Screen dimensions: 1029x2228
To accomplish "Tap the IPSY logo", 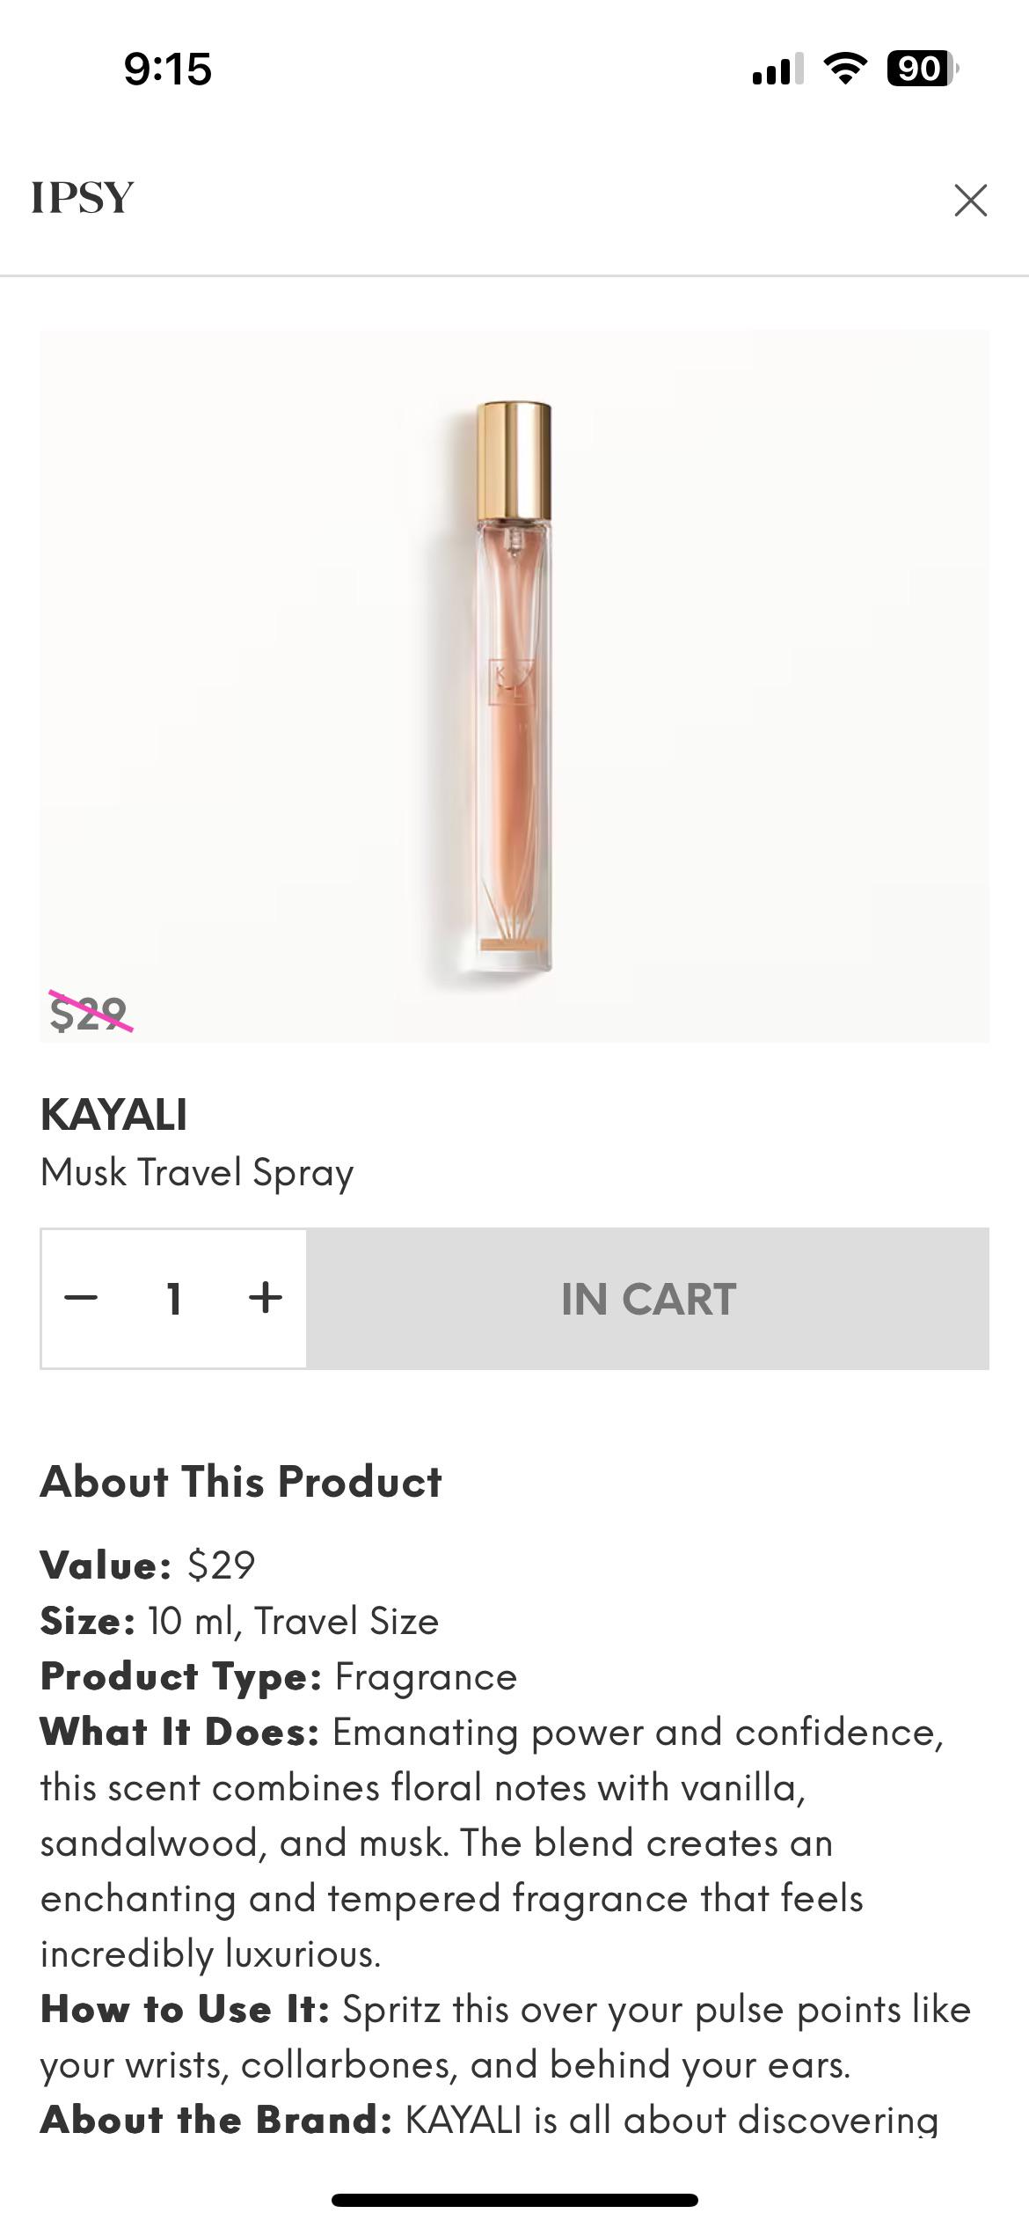I will (82, 198).
